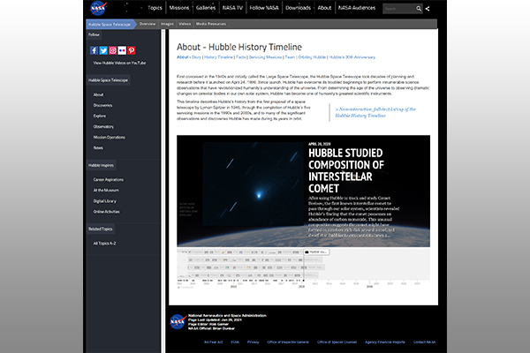
Task: Click the Related Topics sidebar heading
Action: pos(101,229)
